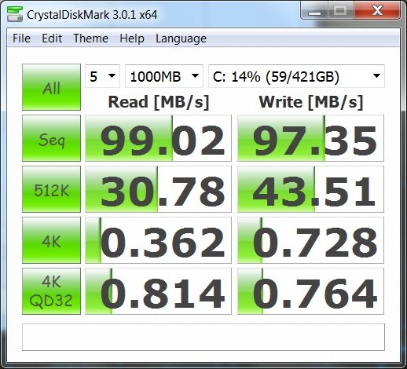This screenshot has width=407, height=369.
Task: Open the Edit menu
Action: pos(52,38)
